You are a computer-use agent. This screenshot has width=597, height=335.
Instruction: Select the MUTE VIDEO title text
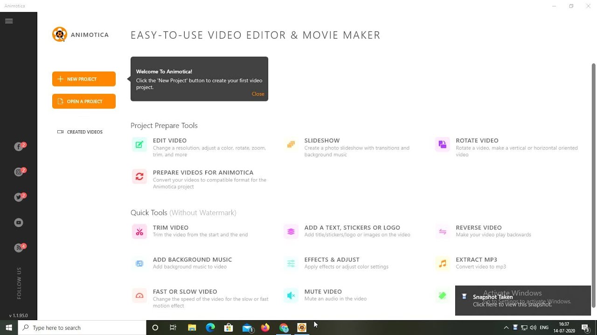pyautogui.click(x=323, y=292)
